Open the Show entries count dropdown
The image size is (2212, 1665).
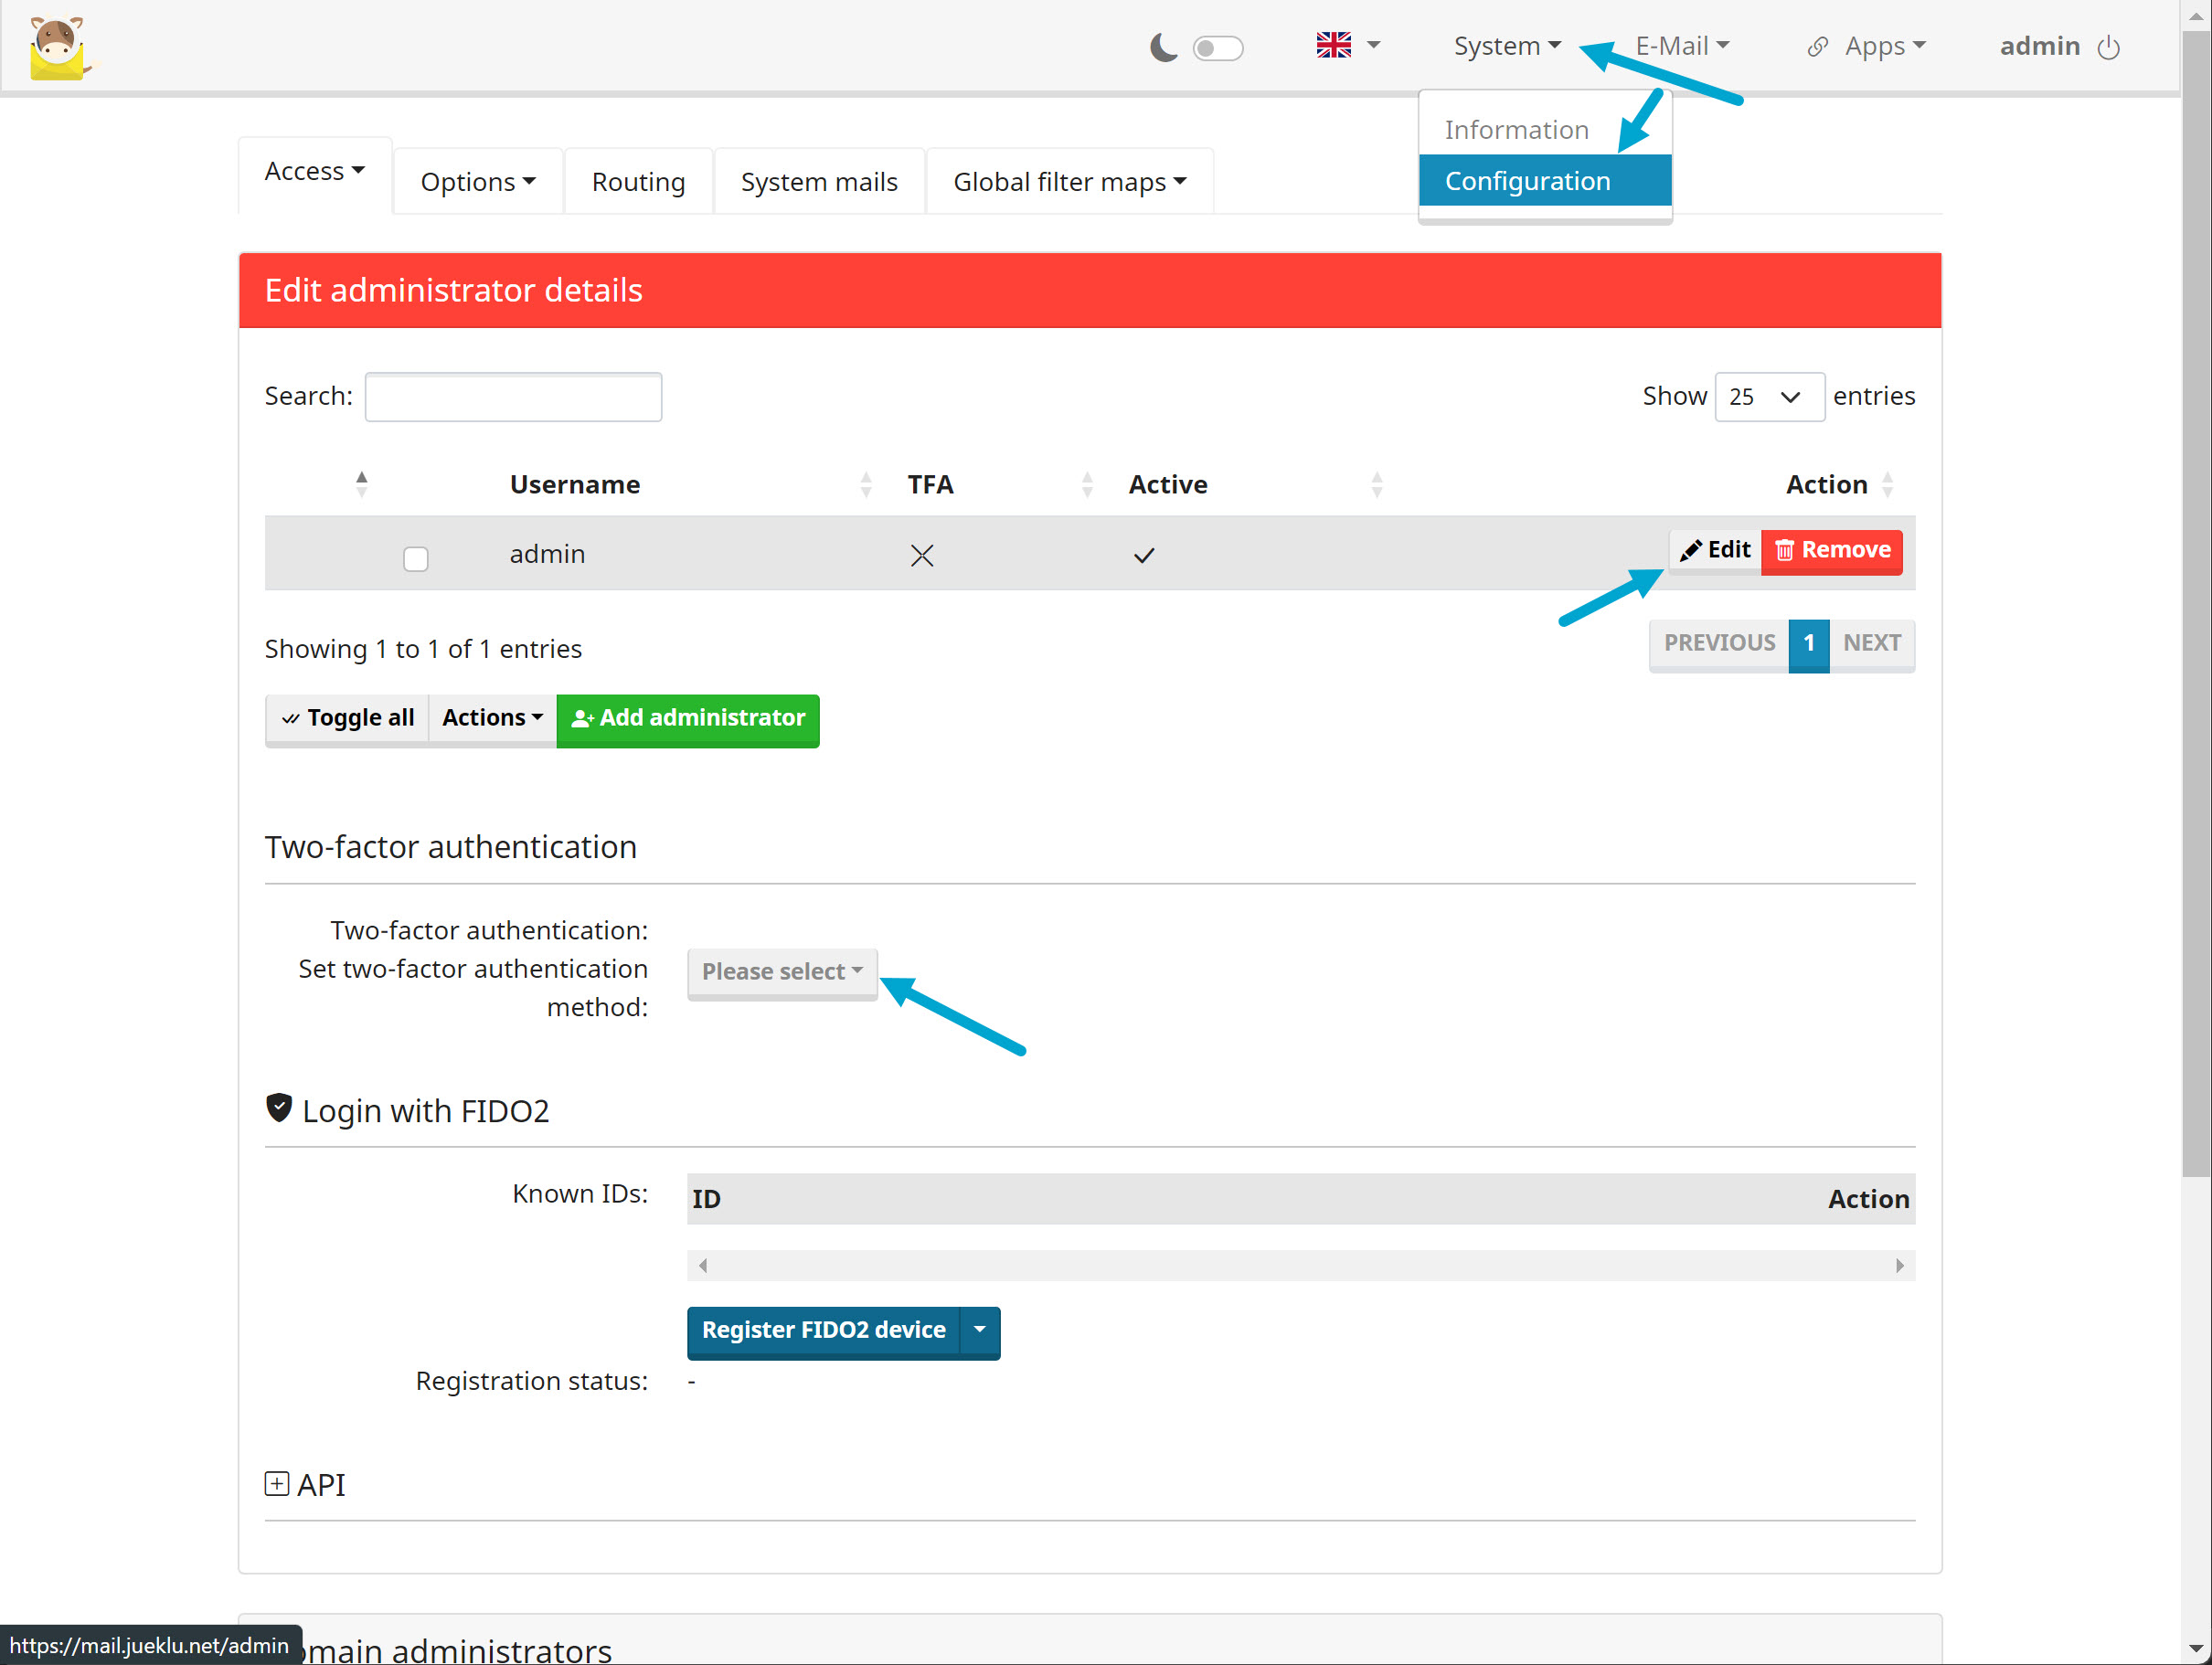pos(1768,397)
